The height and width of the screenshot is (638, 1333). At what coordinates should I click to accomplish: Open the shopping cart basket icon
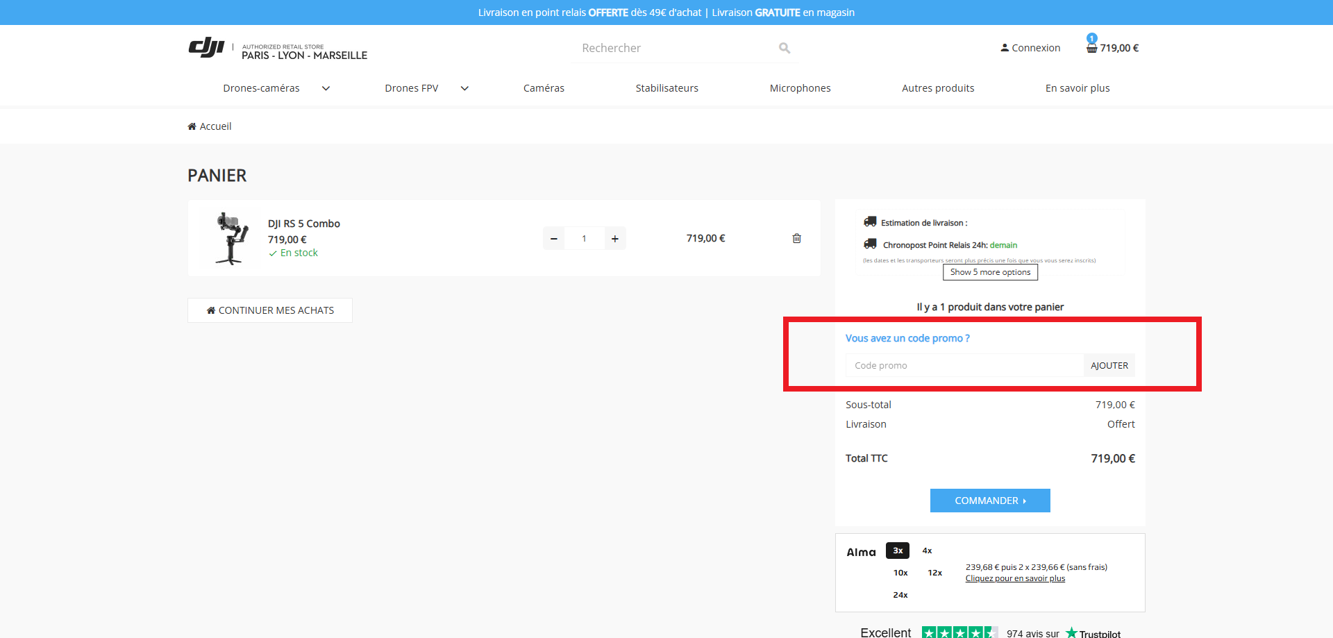(1092, 48)
